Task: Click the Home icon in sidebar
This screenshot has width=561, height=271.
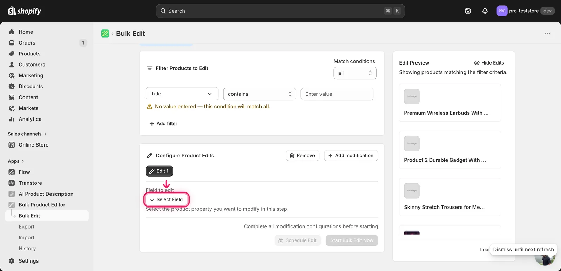Action: coord(12,32)
